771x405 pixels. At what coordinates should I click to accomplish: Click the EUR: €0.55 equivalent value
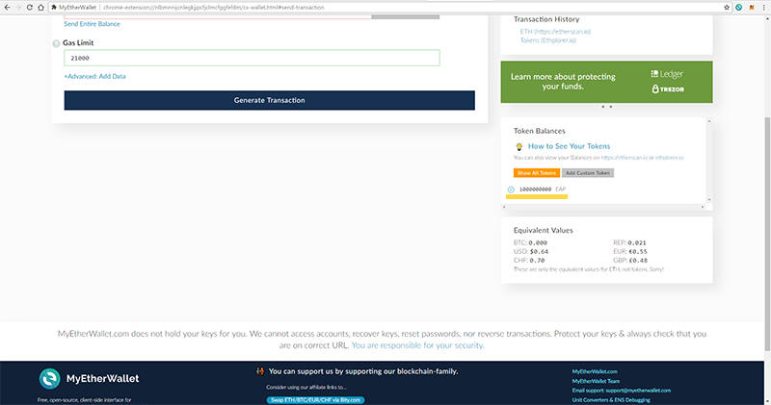pyautogui.click(x=630, y=251)
